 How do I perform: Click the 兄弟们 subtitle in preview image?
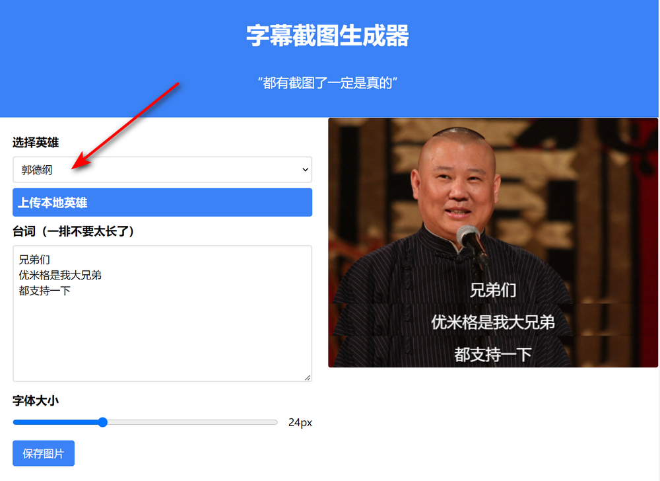coord(493,289)
